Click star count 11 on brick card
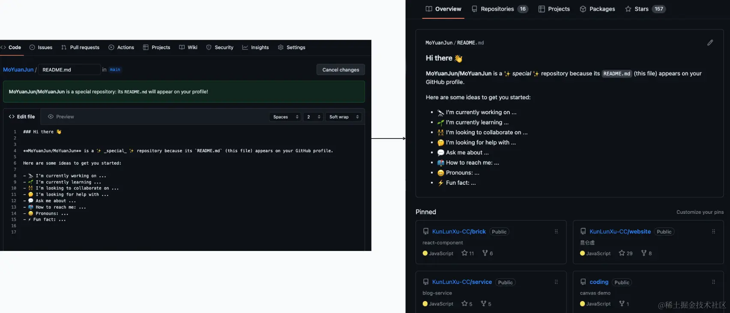This screenshot has width=730, height=313. point(467,253)
